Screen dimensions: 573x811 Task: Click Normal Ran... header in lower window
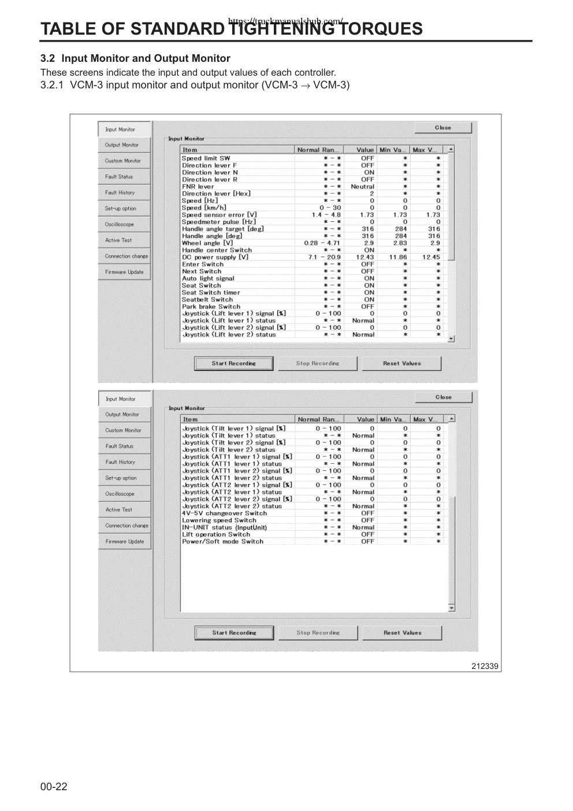click(319, 419)
